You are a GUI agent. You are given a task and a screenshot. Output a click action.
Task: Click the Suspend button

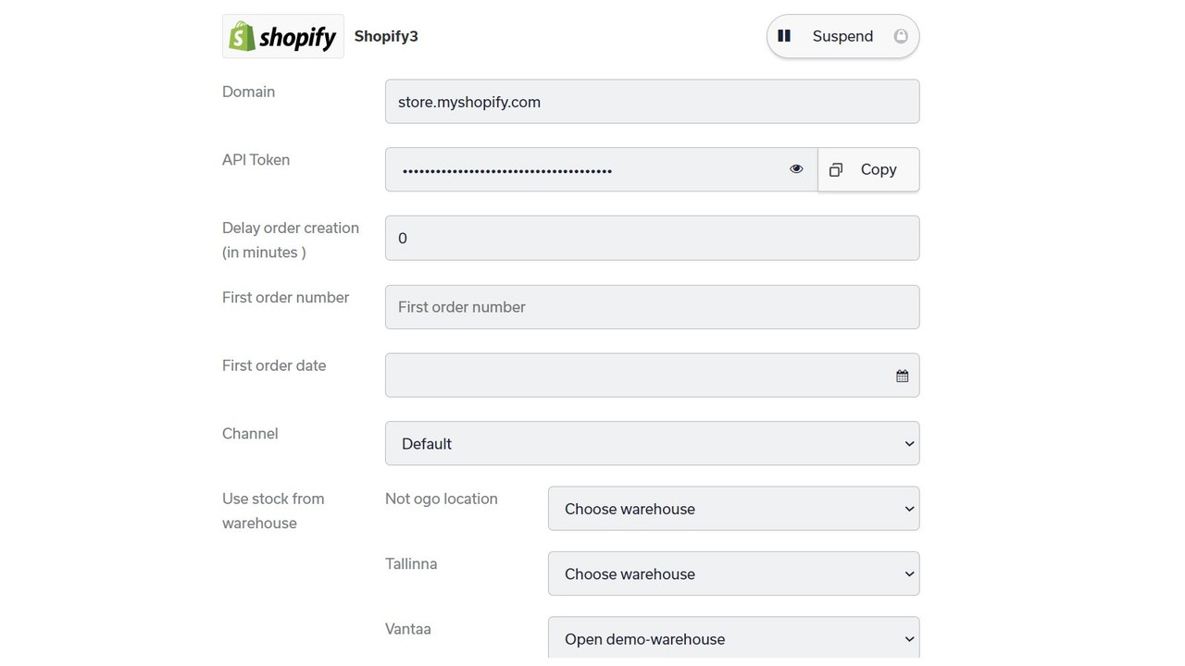(842, 35)
